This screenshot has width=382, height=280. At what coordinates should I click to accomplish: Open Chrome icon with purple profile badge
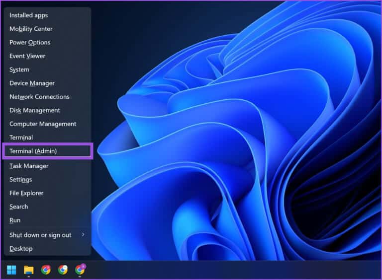tap(80, 269)
